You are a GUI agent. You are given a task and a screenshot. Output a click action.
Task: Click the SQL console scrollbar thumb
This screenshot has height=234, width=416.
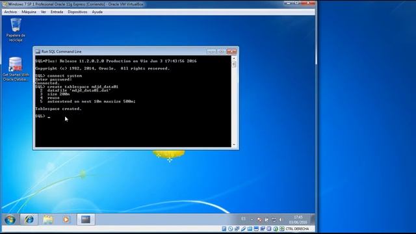point(234,64)
